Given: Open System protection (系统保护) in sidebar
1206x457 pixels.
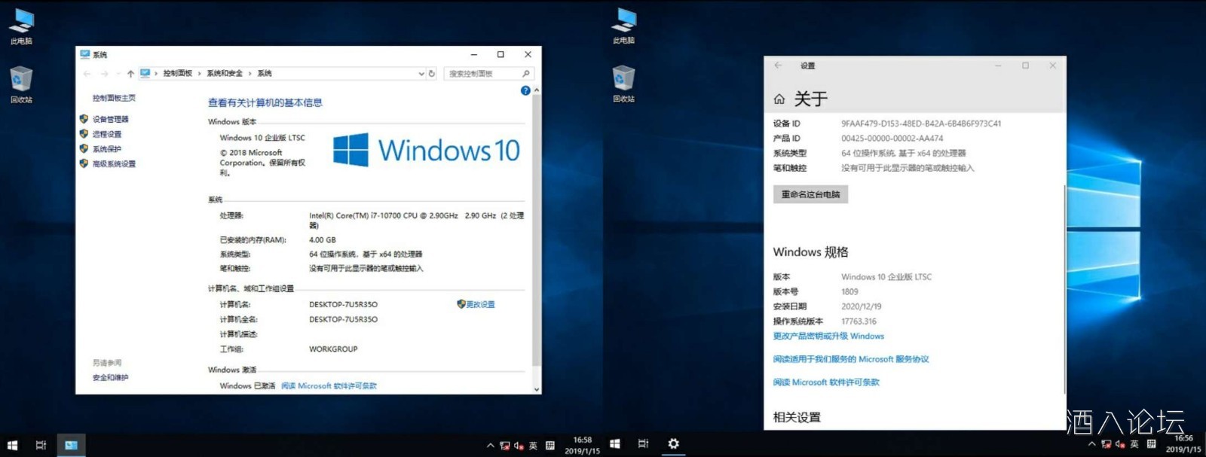Looking at the screenshot, I should [x=106, y=149].
